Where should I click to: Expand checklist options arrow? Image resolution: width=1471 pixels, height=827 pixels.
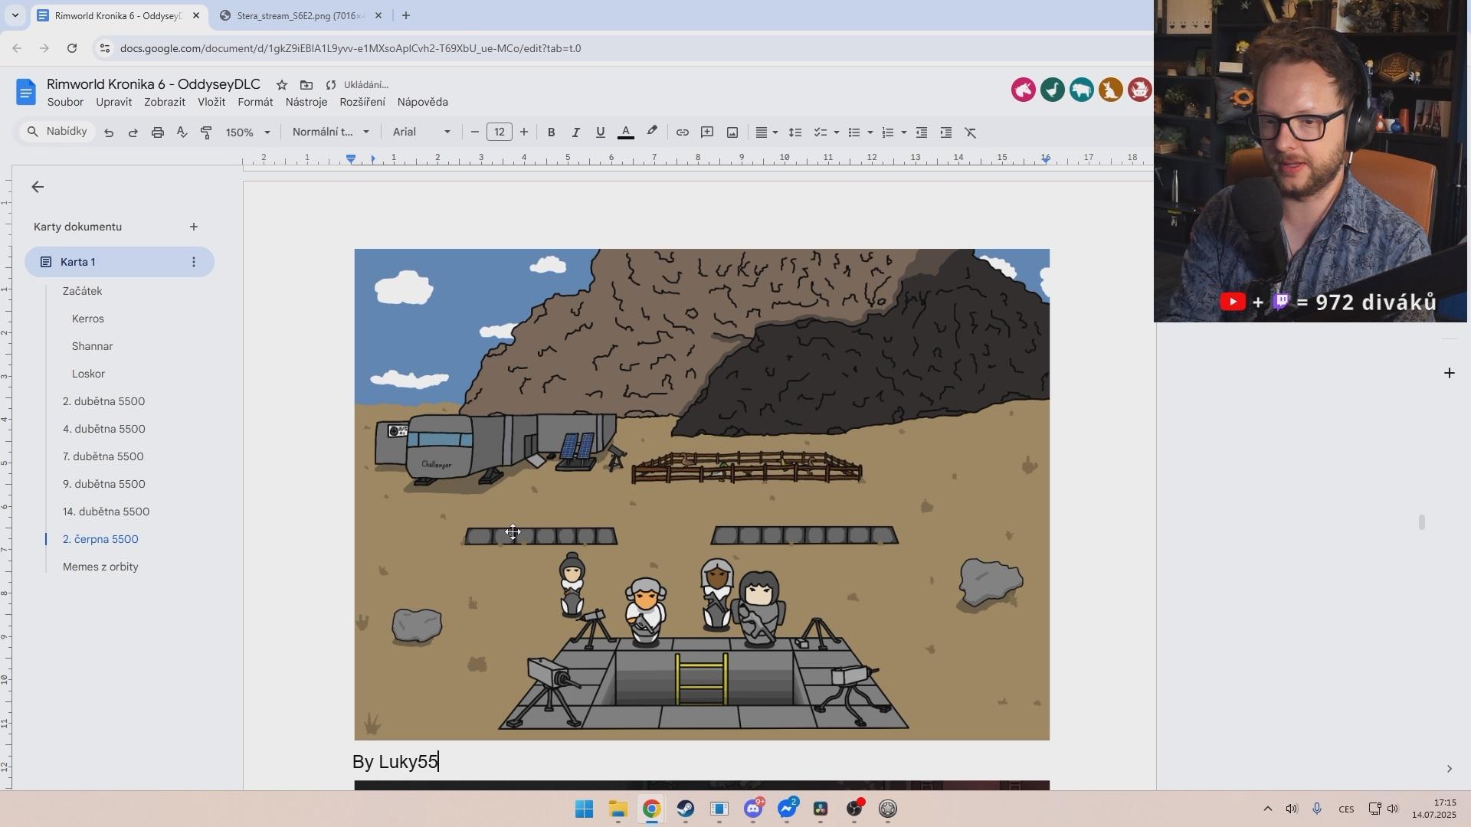tap(837, 132)
